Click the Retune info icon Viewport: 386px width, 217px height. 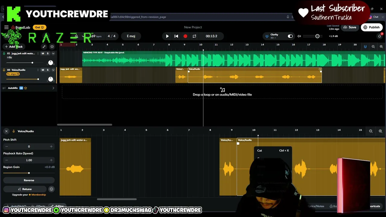(x=52, y=189)
